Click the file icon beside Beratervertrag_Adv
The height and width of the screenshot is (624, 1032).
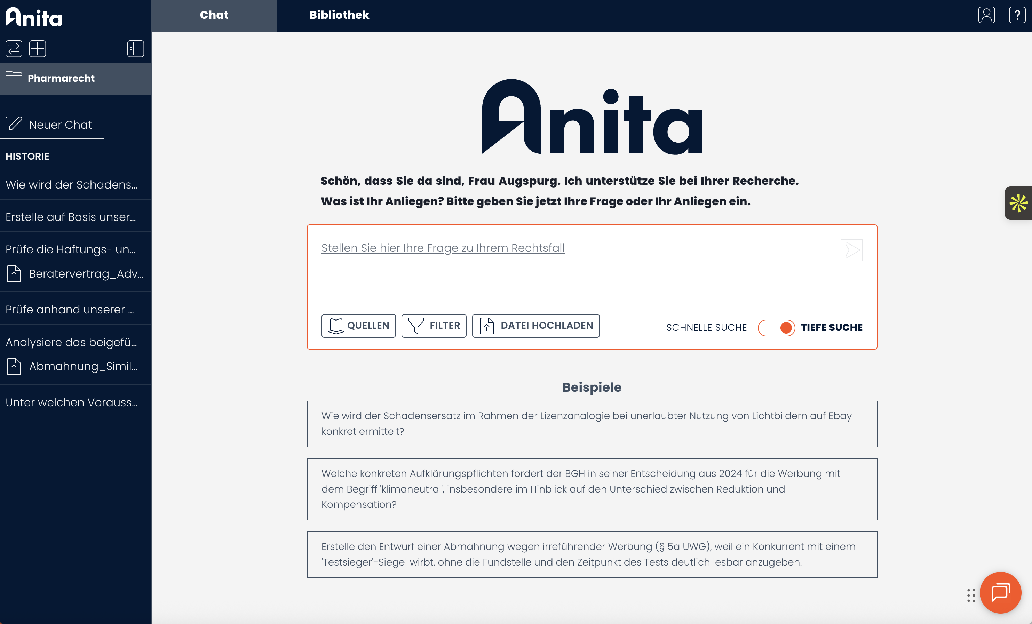coord(14,273)
